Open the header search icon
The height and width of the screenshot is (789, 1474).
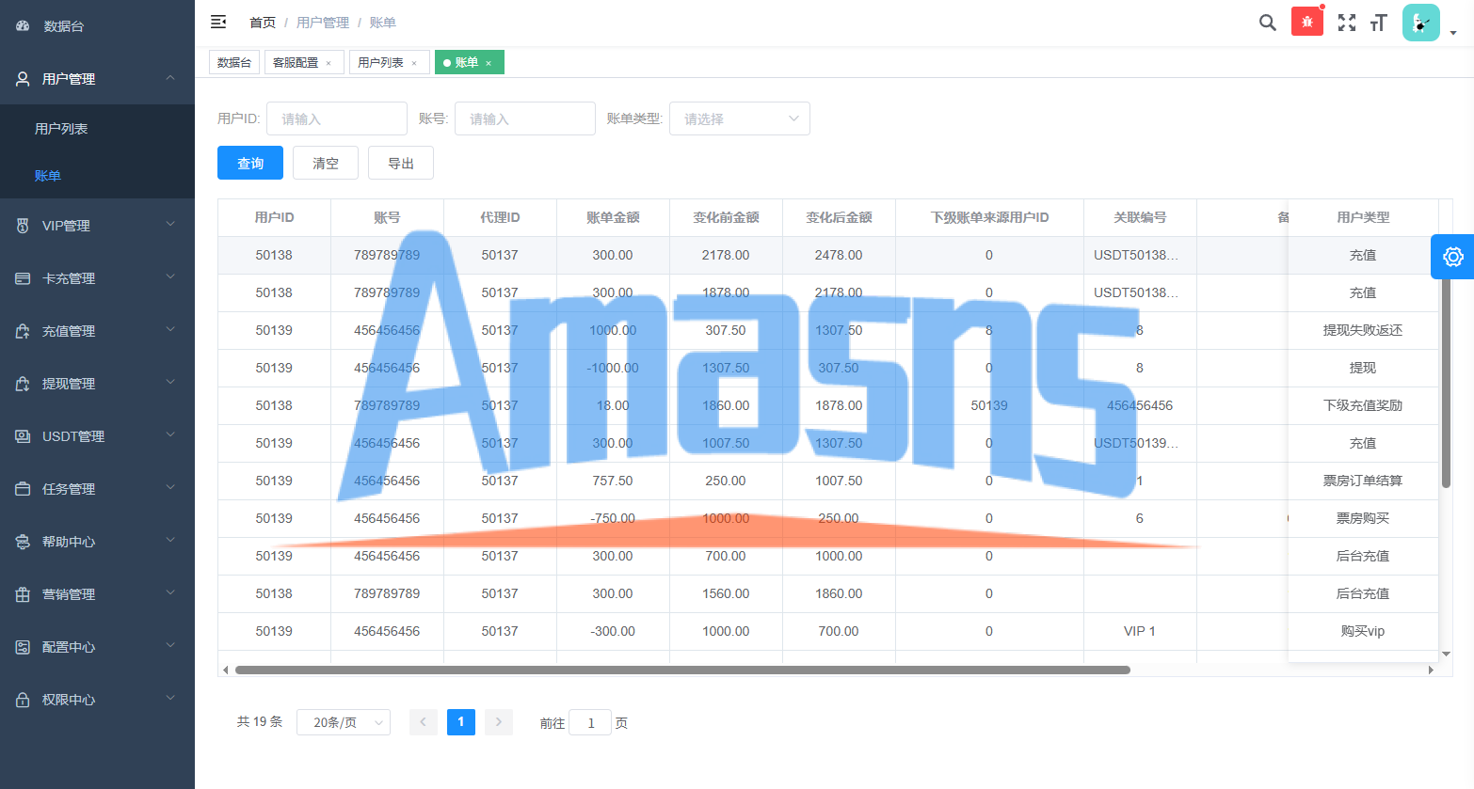(1268, 23)
